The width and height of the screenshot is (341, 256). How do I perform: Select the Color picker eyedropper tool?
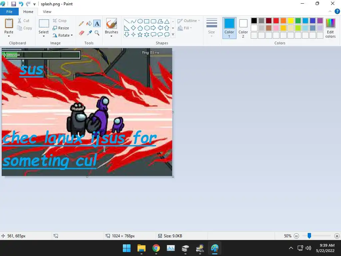pos(89,33)
